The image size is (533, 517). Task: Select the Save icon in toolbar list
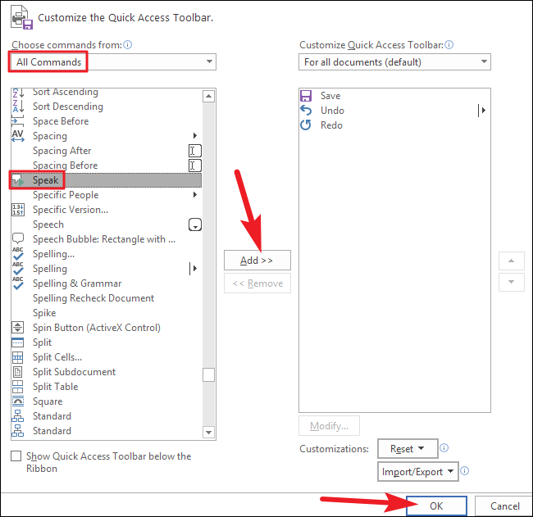(306, 96)
